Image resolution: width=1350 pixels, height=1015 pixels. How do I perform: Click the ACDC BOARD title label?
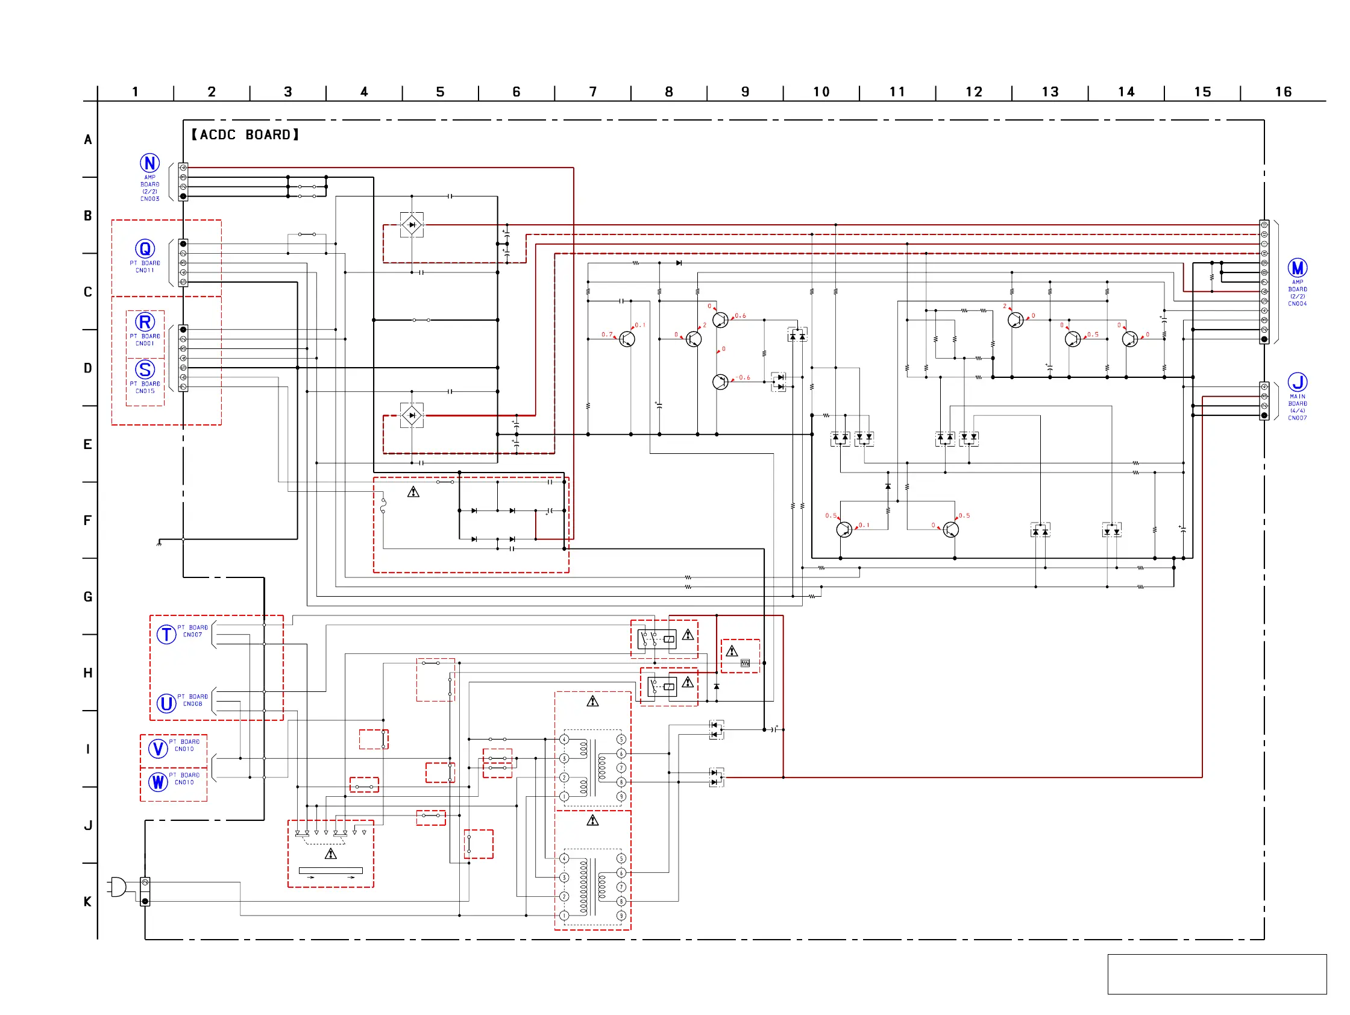245,134
